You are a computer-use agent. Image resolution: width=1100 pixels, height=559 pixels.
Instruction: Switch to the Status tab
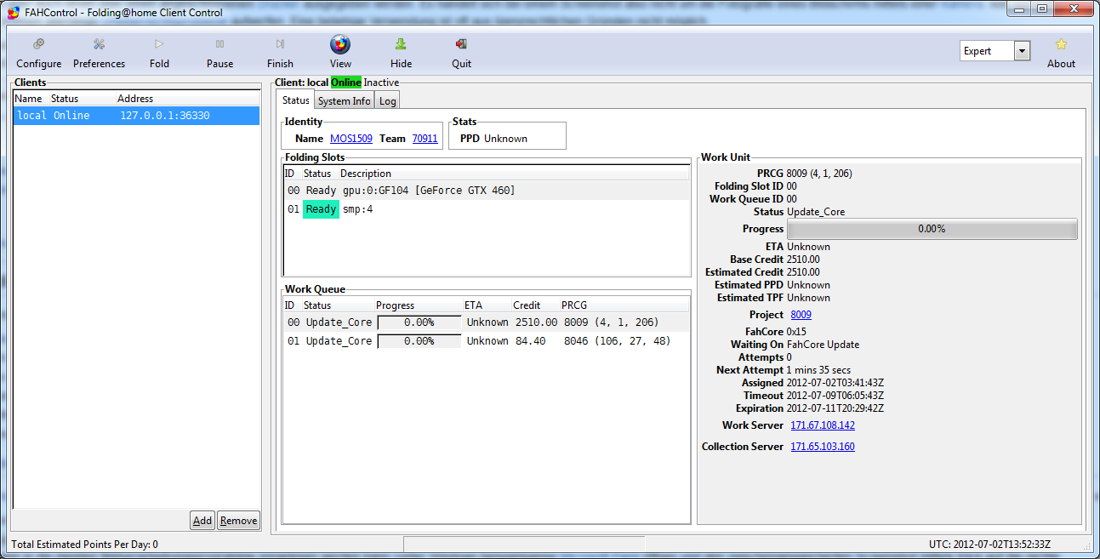click(x=296, y=100)
